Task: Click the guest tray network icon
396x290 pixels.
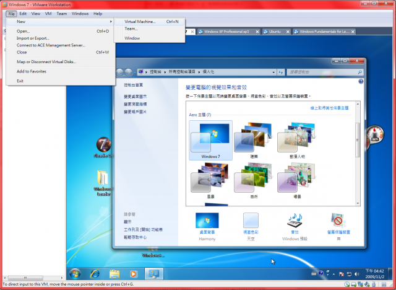Action: [x=349, y=274]
